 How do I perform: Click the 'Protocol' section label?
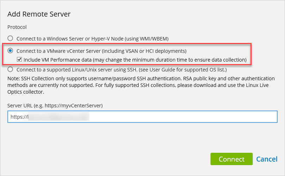(x=17, y=27)
